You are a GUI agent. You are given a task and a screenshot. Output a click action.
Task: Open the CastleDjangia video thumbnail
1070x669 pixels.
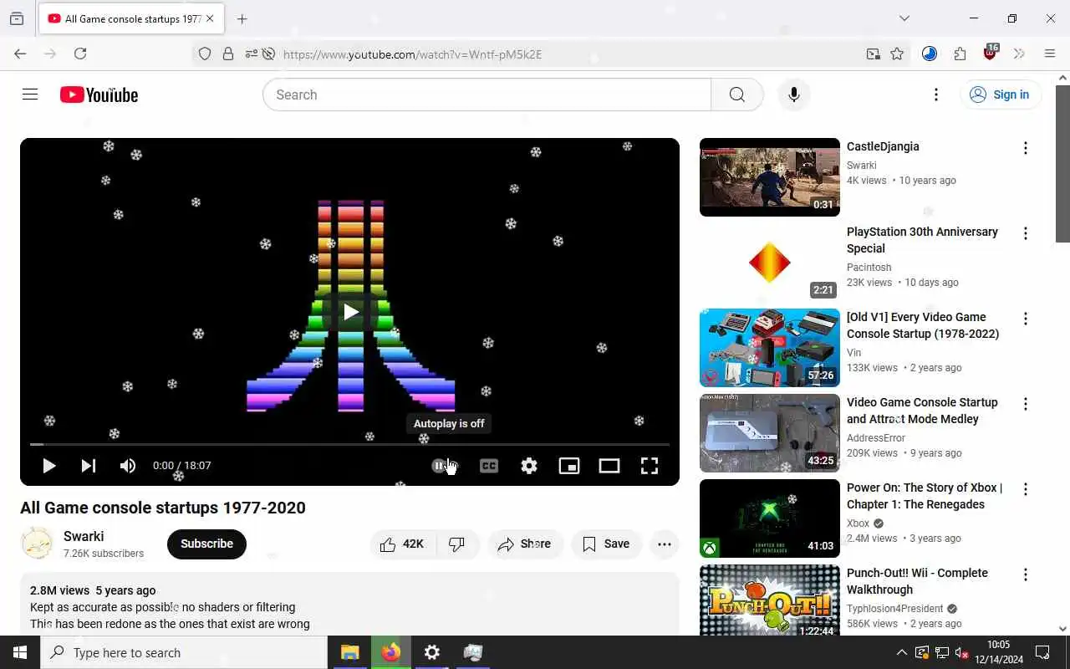(x=769, y=177)
